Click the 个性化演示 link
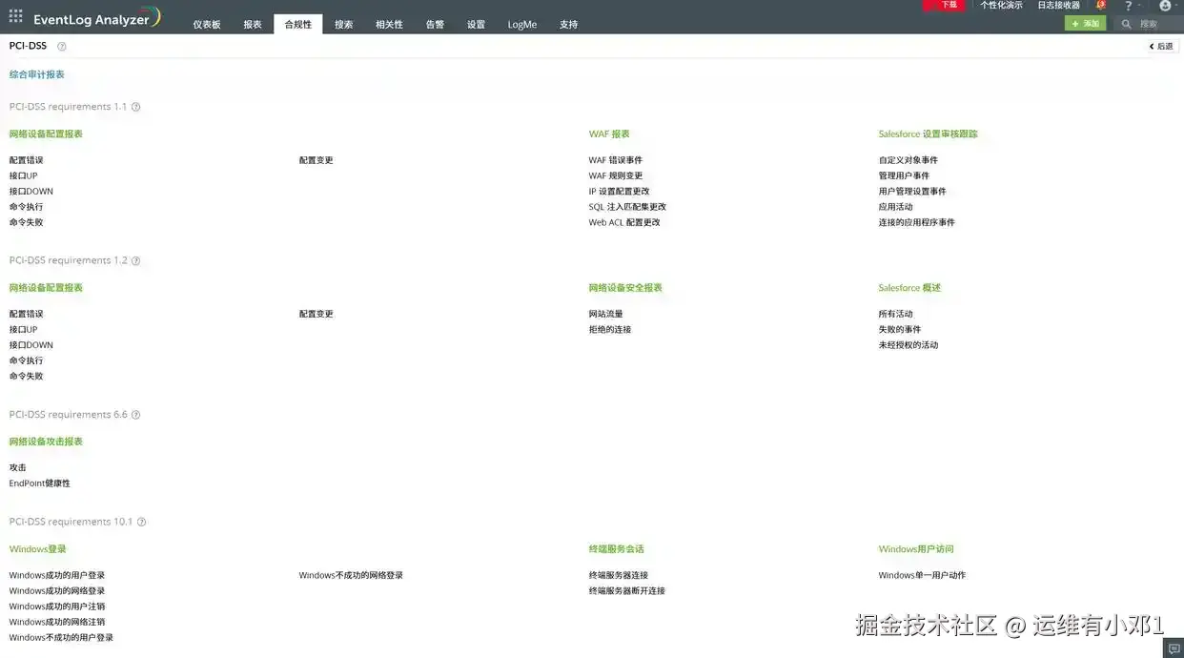The image size is (1184, 658). pos(1001,5)
